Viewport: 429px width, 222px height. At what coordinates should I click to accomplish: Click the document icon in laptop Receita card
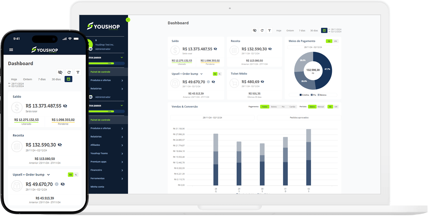234,50
